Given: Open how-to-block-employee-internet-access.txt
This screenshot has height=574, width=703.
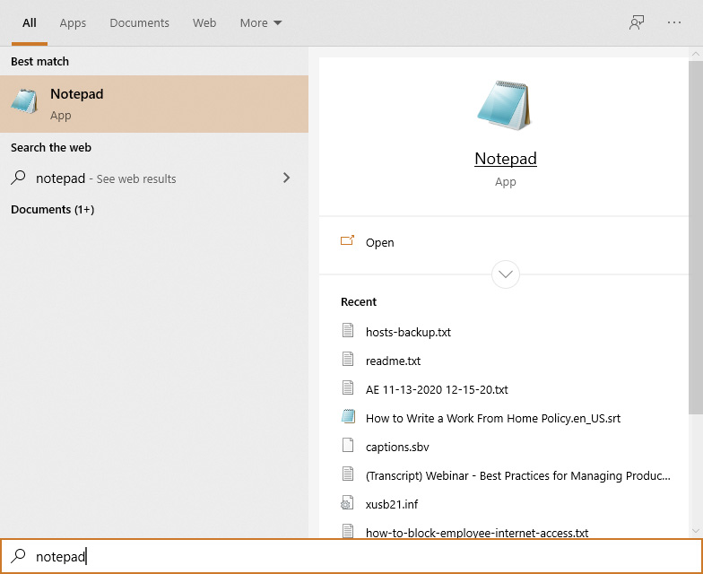Looking at the screenshot, I should 477,533.
